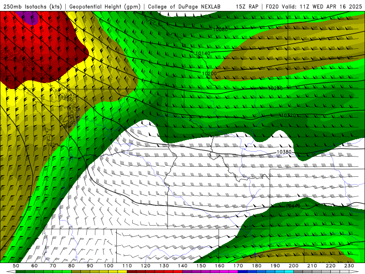Click the 10380 height contour label

[x=284, y=152]
